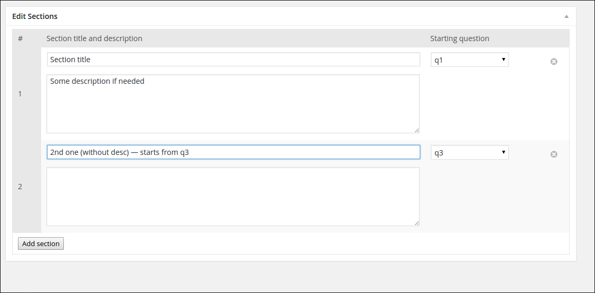595x293 pixels.
Task: Remove the first section with its delete icon
Action: tap(554, 62)
